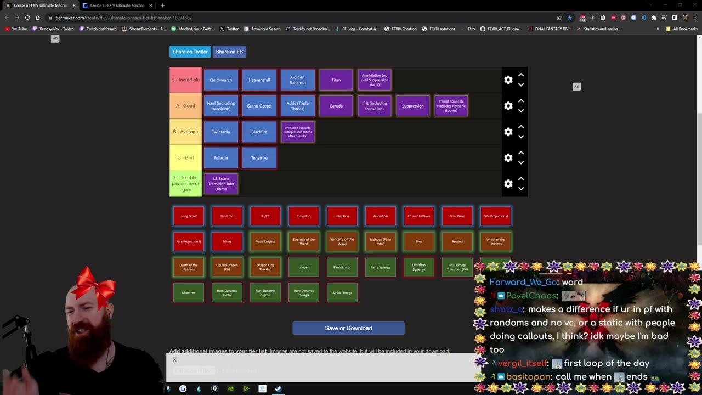The image size is (702, 395).
Task: Move F - Terrible row up
Action: tap(521, 179)
